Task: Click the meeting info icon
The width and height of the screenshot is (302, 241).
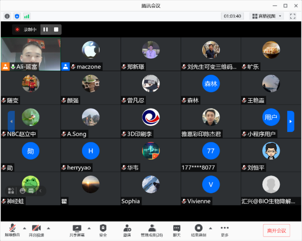Action: pyautogui.click(x=7, y=16)
